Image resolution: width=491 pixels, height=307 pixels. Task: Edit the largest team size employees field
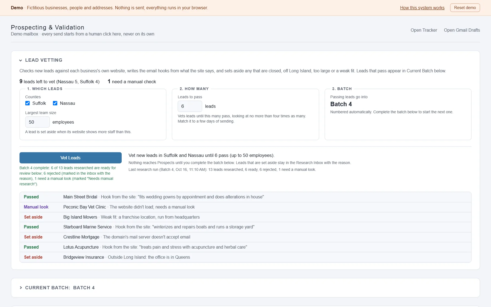tap(37, 122)
